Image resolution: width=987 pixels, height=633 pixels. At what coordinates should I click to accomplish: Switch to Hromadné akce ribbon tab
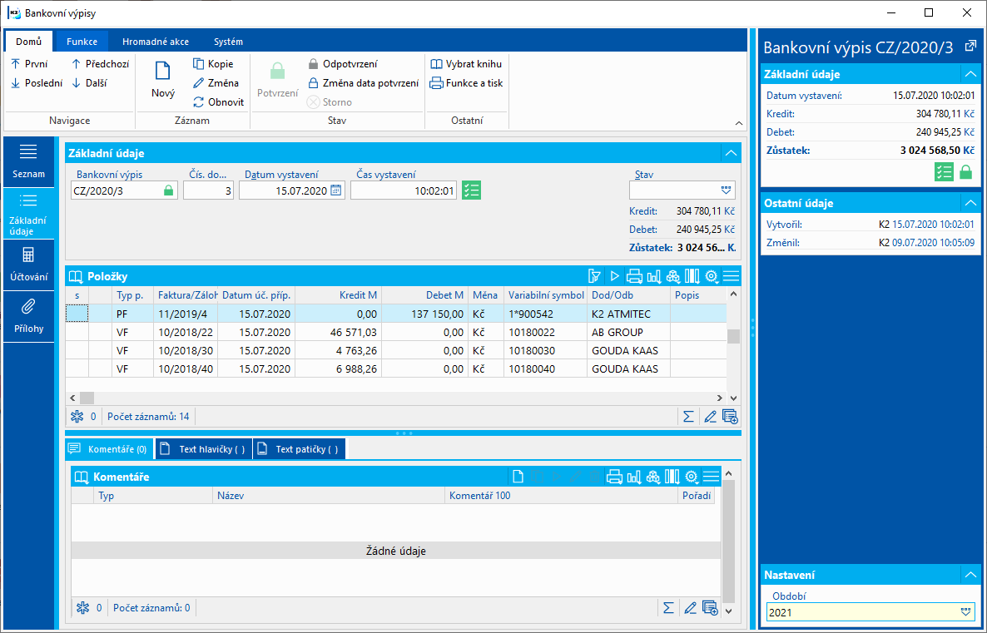tap(156, 42)
